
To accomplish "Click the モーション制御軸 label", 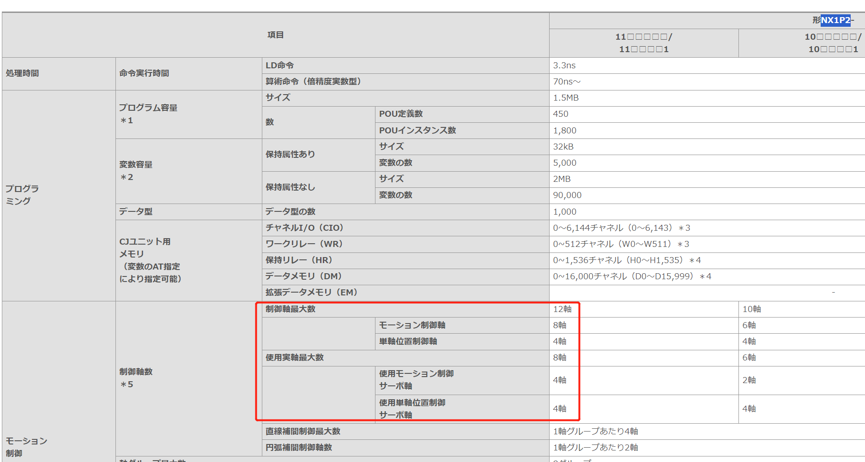I will [412, 325].
